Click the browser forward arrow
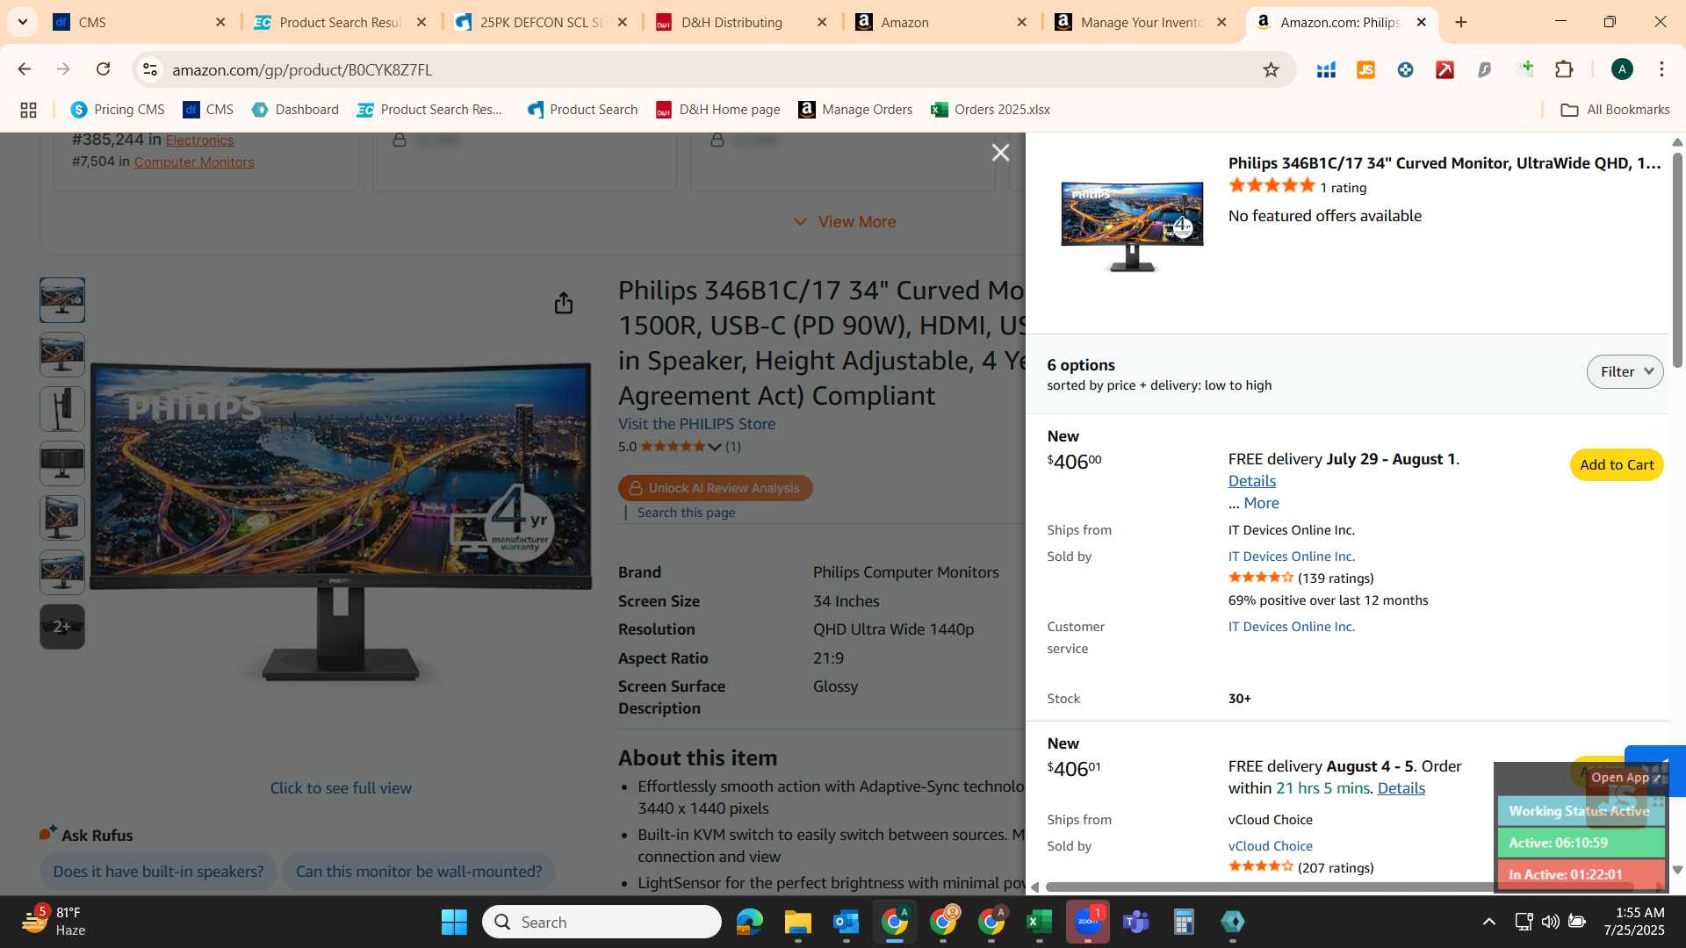Viewport: 1686px width, 948px height. click(x=63, y=69)
